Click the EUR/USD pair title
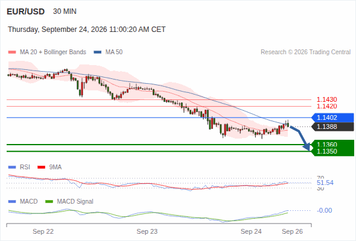The height and width of the screenshot is (241, 356). (x=26, y=11)
